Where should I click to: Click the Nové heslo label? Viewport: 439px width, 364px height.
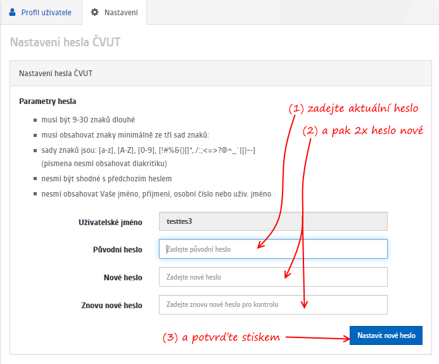(123, 278)
